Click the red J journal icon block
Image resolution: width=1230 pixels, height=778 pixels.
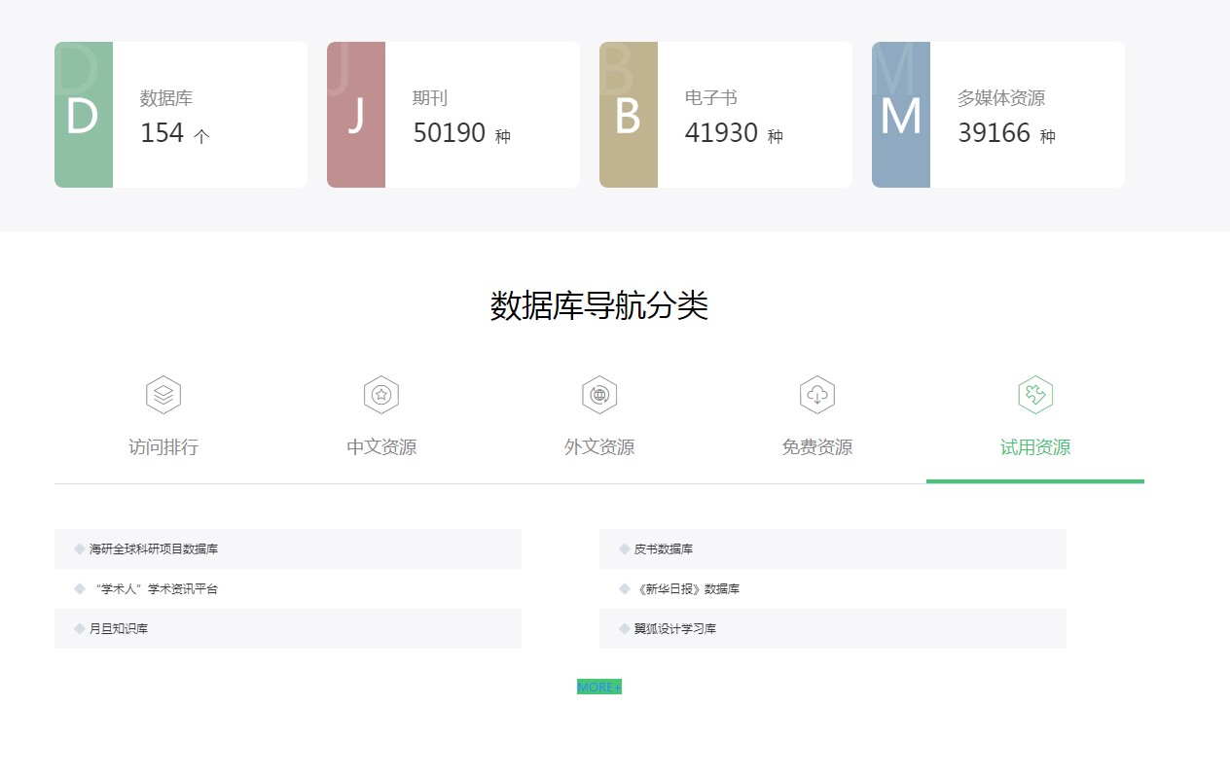pos(356,115)
